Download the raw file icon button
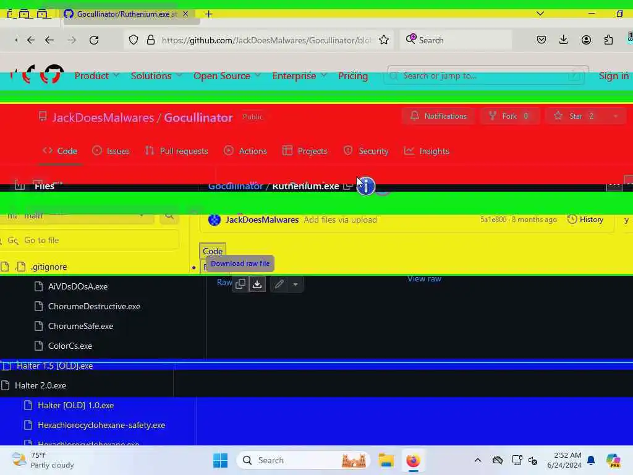The height and width of the screenshot is (475, 633). (x=257, y=284)
